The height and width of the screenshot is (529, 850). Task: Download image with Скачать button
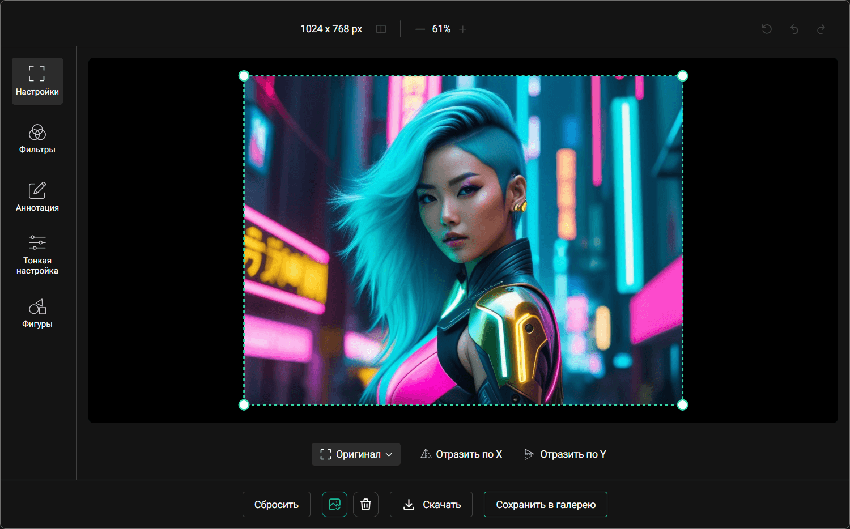(431, 504)
